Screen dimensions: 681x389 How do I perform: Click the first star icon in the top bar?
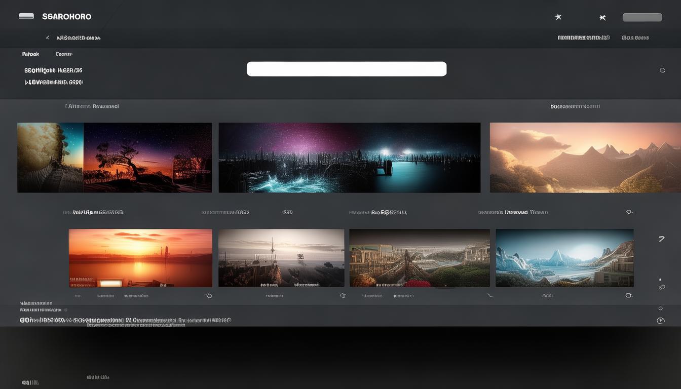558,17
